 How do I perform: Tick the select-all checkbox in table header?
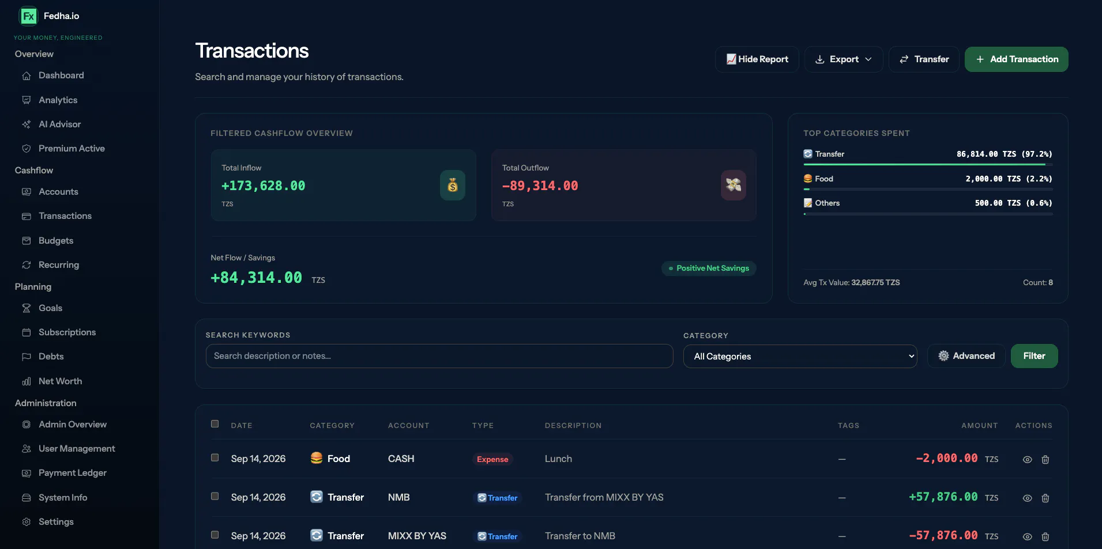[215, 424]
